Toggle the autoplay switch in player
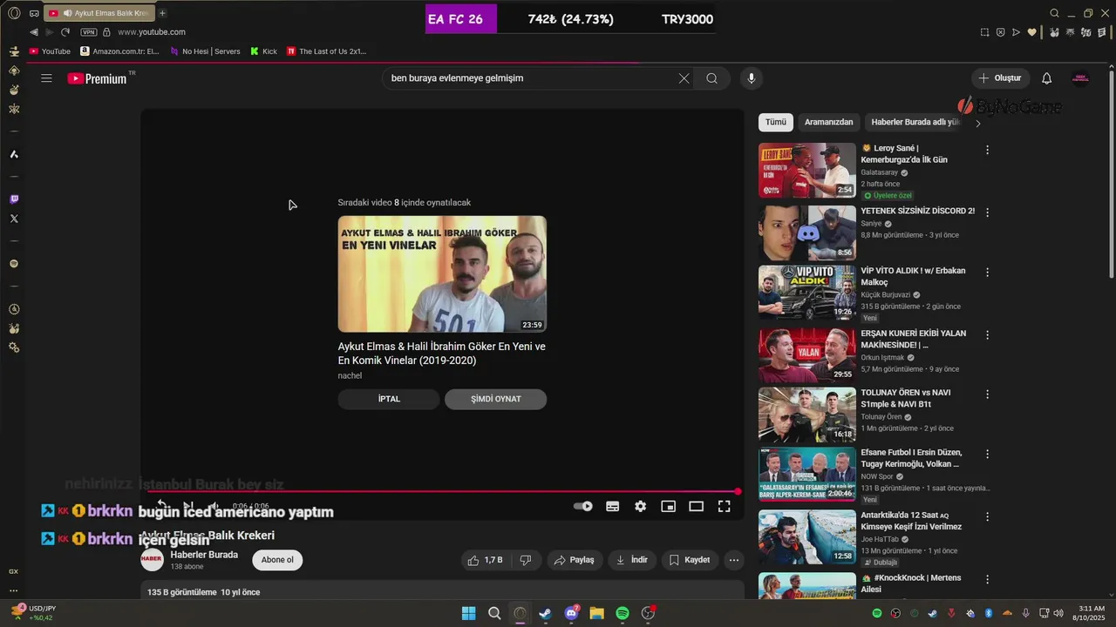Viewport: 1116px width, 627px height. click(583, 506)
